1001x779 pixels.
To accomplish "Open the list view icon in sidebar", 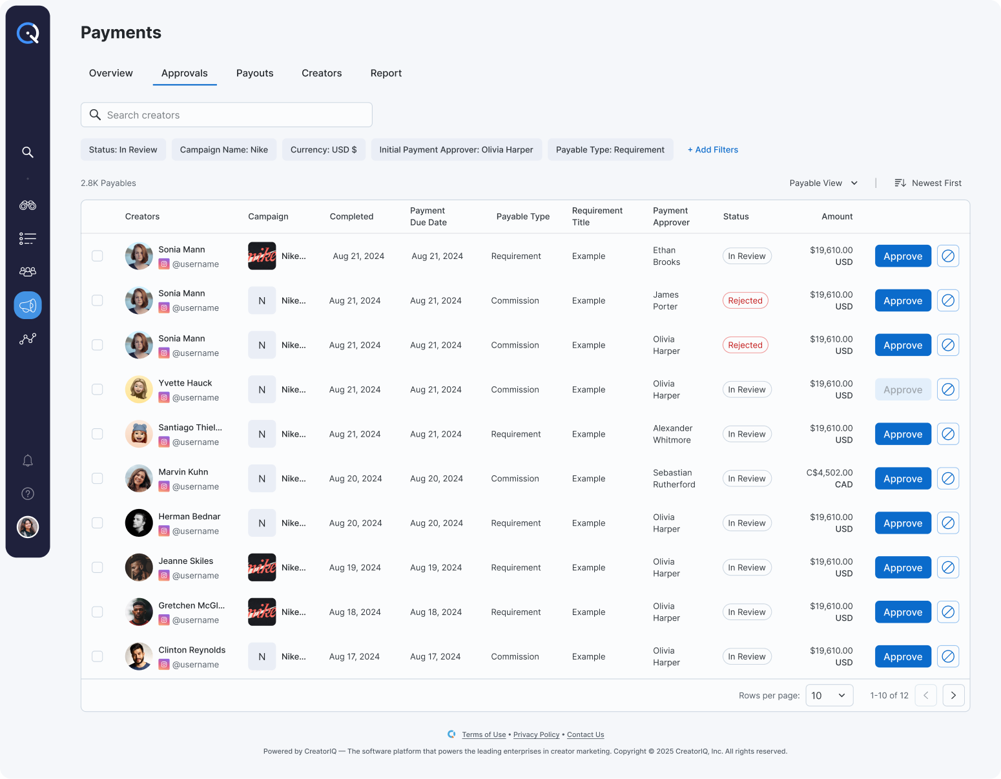I will point(27,238).
